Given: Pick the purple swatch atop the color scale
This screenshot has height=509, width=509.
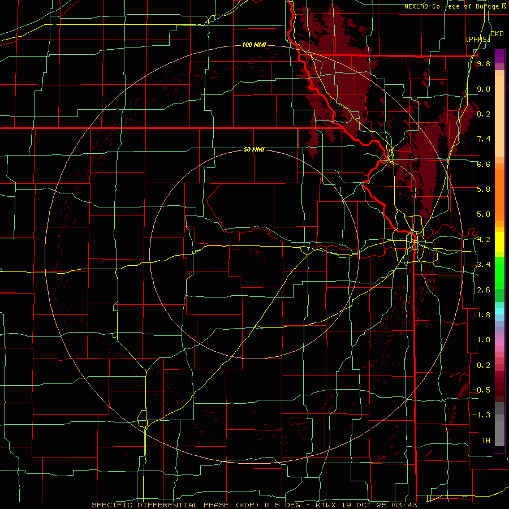Looking at the screenshot, I should click(x=499, y=57).
